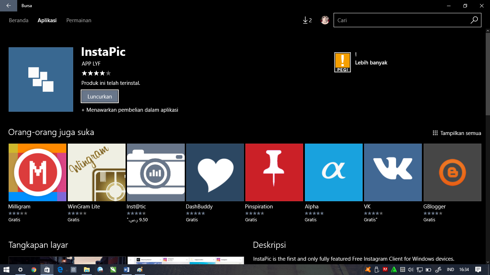Screen dimensions: 490x275
Task: Click the Inst@tic app name
Action: (136, 207)
